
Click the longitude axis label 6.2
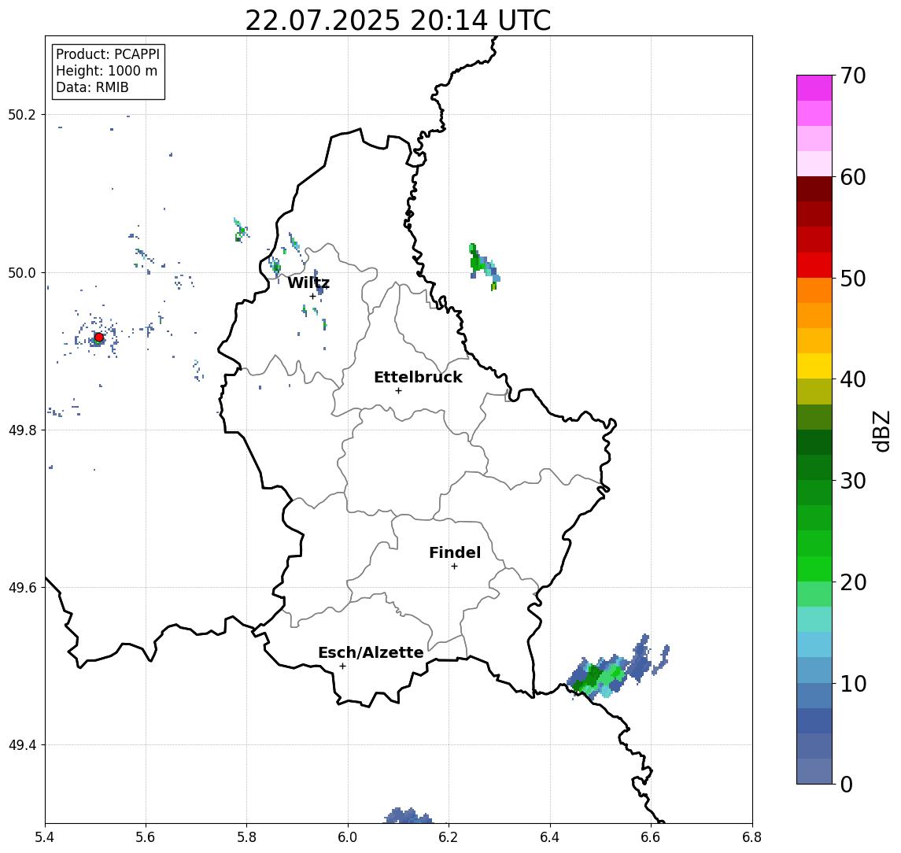pos(449,837)
